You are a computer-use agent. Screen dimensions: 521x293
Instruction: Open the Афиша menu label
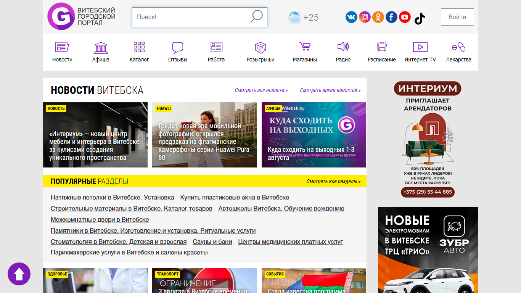coord(101,60)
